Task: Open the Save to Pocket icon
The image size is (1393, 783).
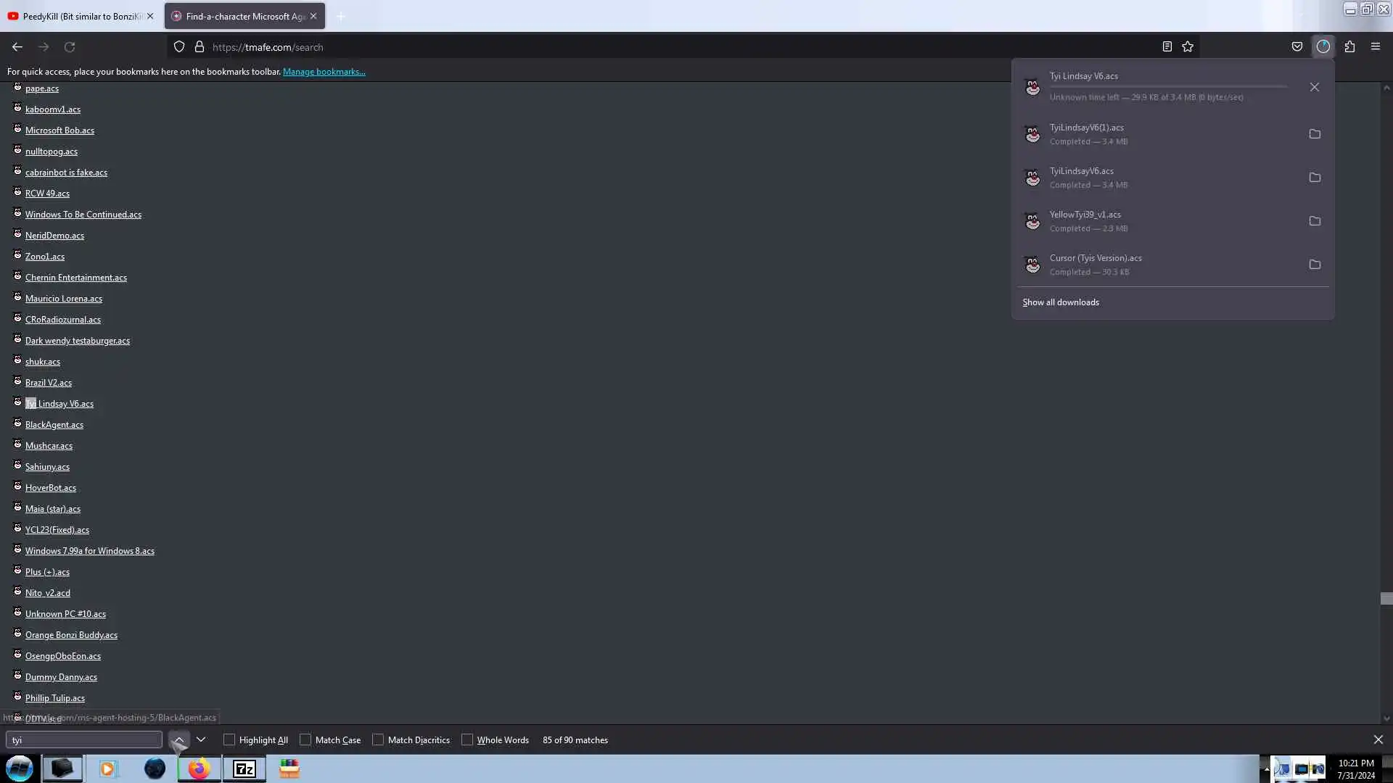Action: 1297,46
